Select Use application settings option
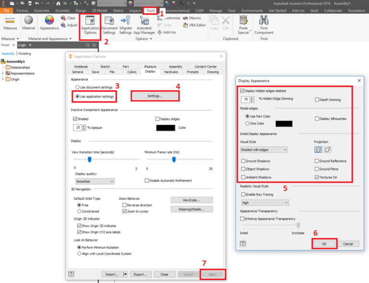The image size is (369, 283). click(x=94, y=97)
